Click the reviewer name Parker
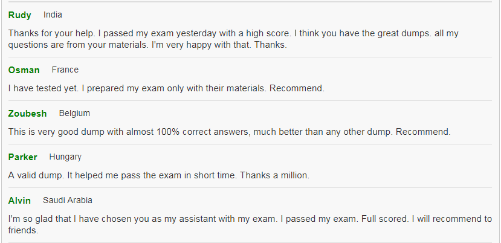 click(23, 157)
